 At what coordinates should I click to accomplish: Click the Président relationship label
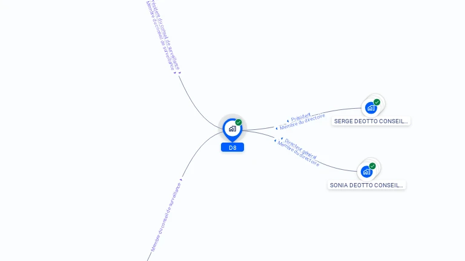tap(301, 117)
